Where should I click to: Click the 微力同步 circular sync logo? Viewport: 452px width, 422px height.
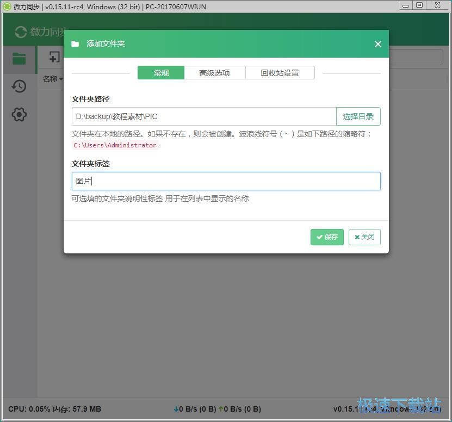(x=20, y=32)
